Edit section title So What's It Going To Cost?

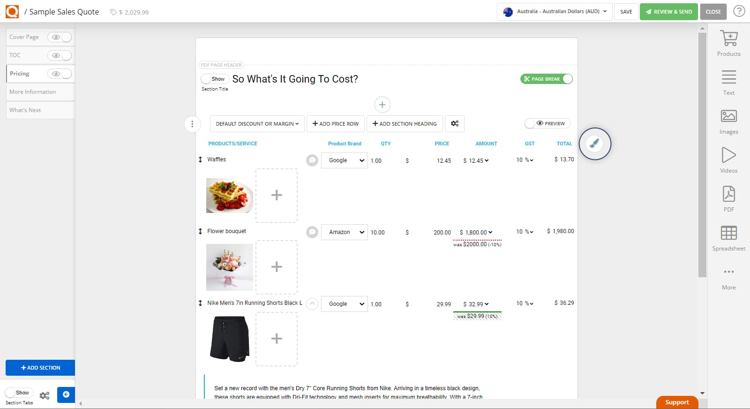pos(295,79)
